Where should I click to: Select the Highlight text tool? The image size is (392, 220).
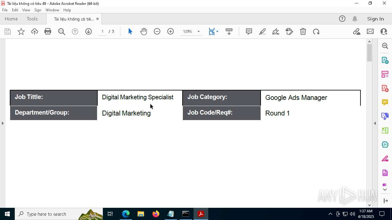(x=262, y=31)
